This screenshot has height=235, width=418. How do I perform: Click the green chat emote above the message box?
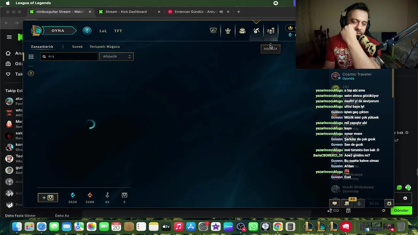pyautogui.click(x=399, y=187)
